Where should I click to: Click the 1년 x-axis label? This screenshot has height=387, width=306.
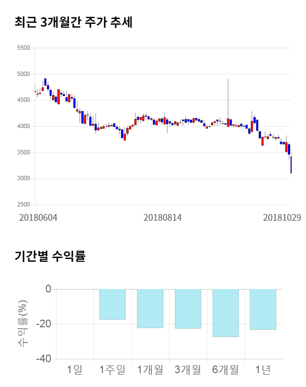click(263, 369)
